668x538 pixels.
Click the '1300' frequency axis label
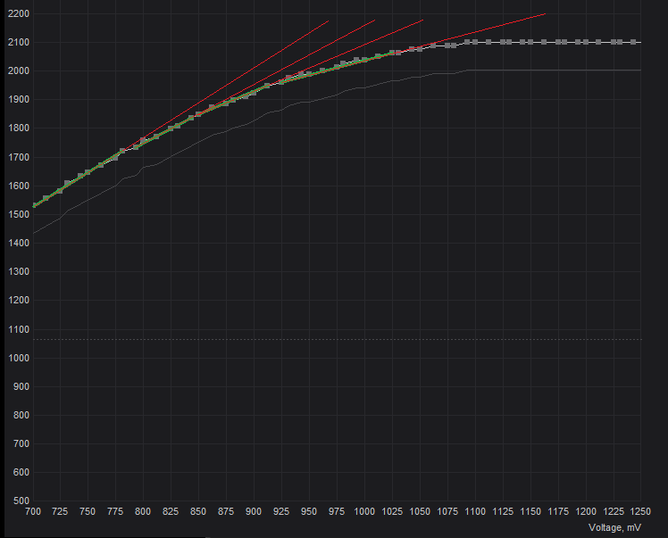click(x=19, y=271)
